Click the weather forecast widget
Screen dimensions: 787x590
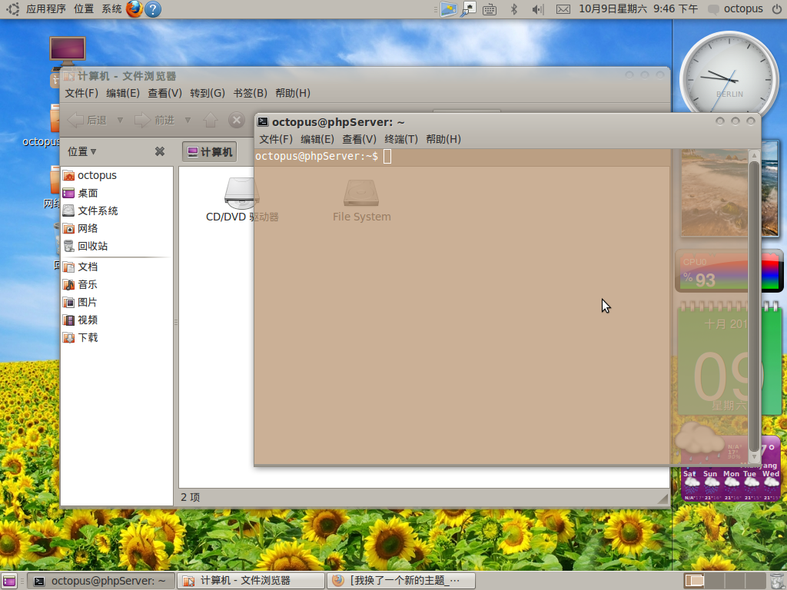730,462
